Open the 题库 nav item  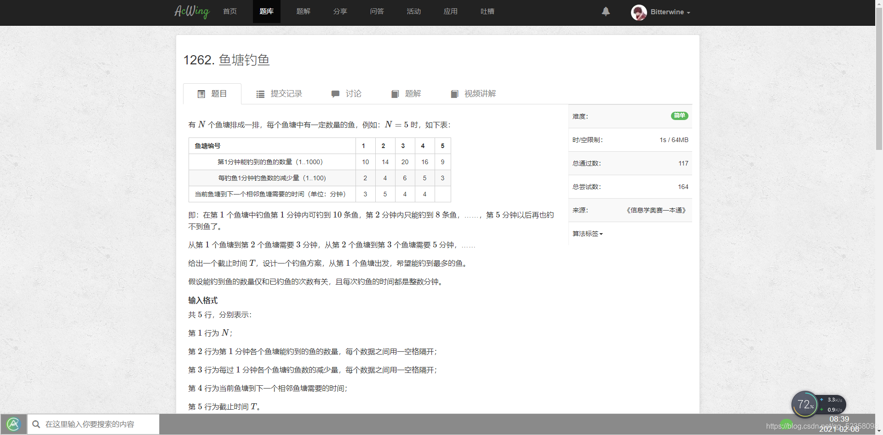[x=267, y=11]
